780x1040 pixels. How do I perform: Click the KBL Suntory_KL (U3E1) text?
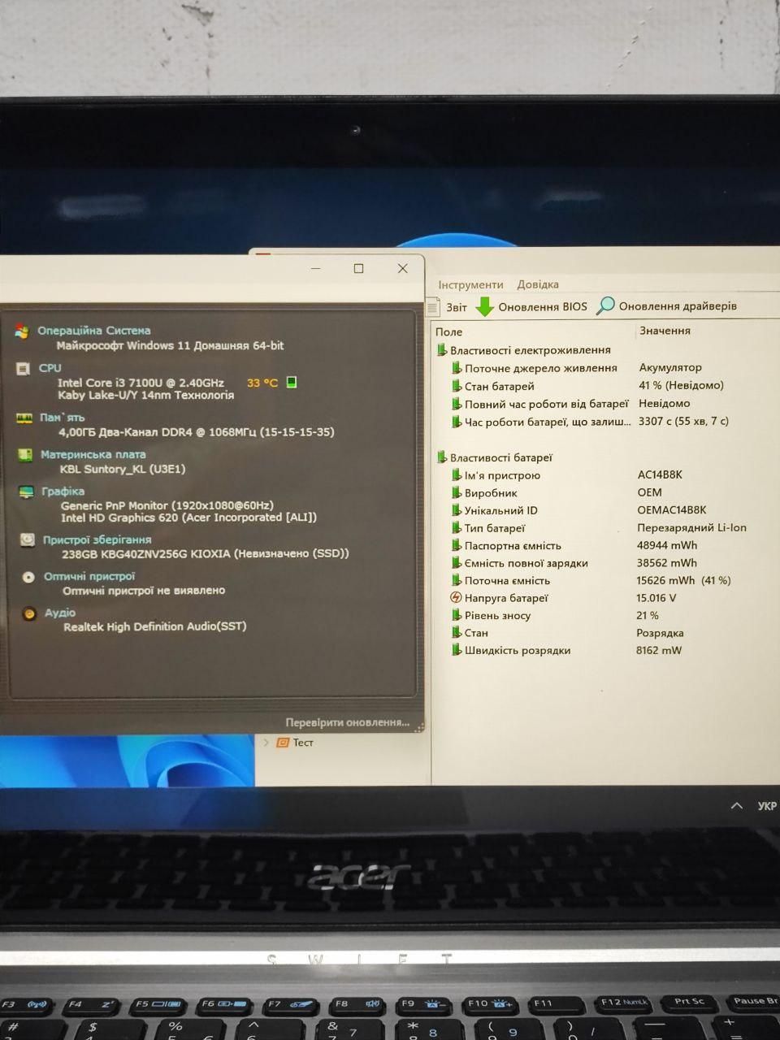tap(123, 469)
